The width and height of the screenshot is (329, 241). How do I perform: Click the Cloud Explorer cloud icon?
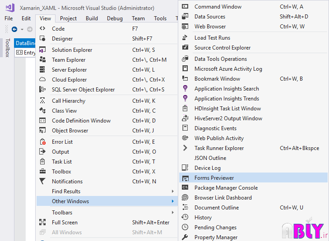pyautogui.click(x=42, y=79)
